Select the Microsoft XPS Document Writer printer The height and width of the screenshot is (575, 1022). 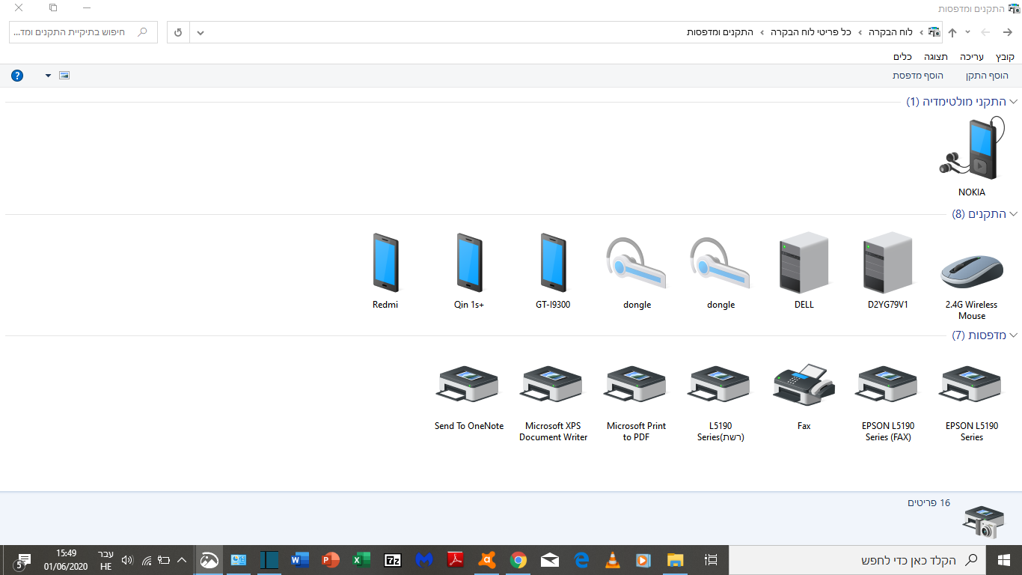pos(553,403)
